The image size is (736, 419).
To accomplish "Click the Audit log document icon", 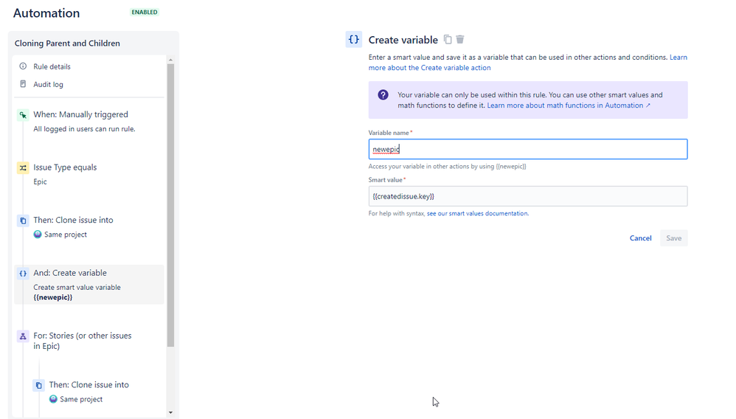I will coord(23,84).
